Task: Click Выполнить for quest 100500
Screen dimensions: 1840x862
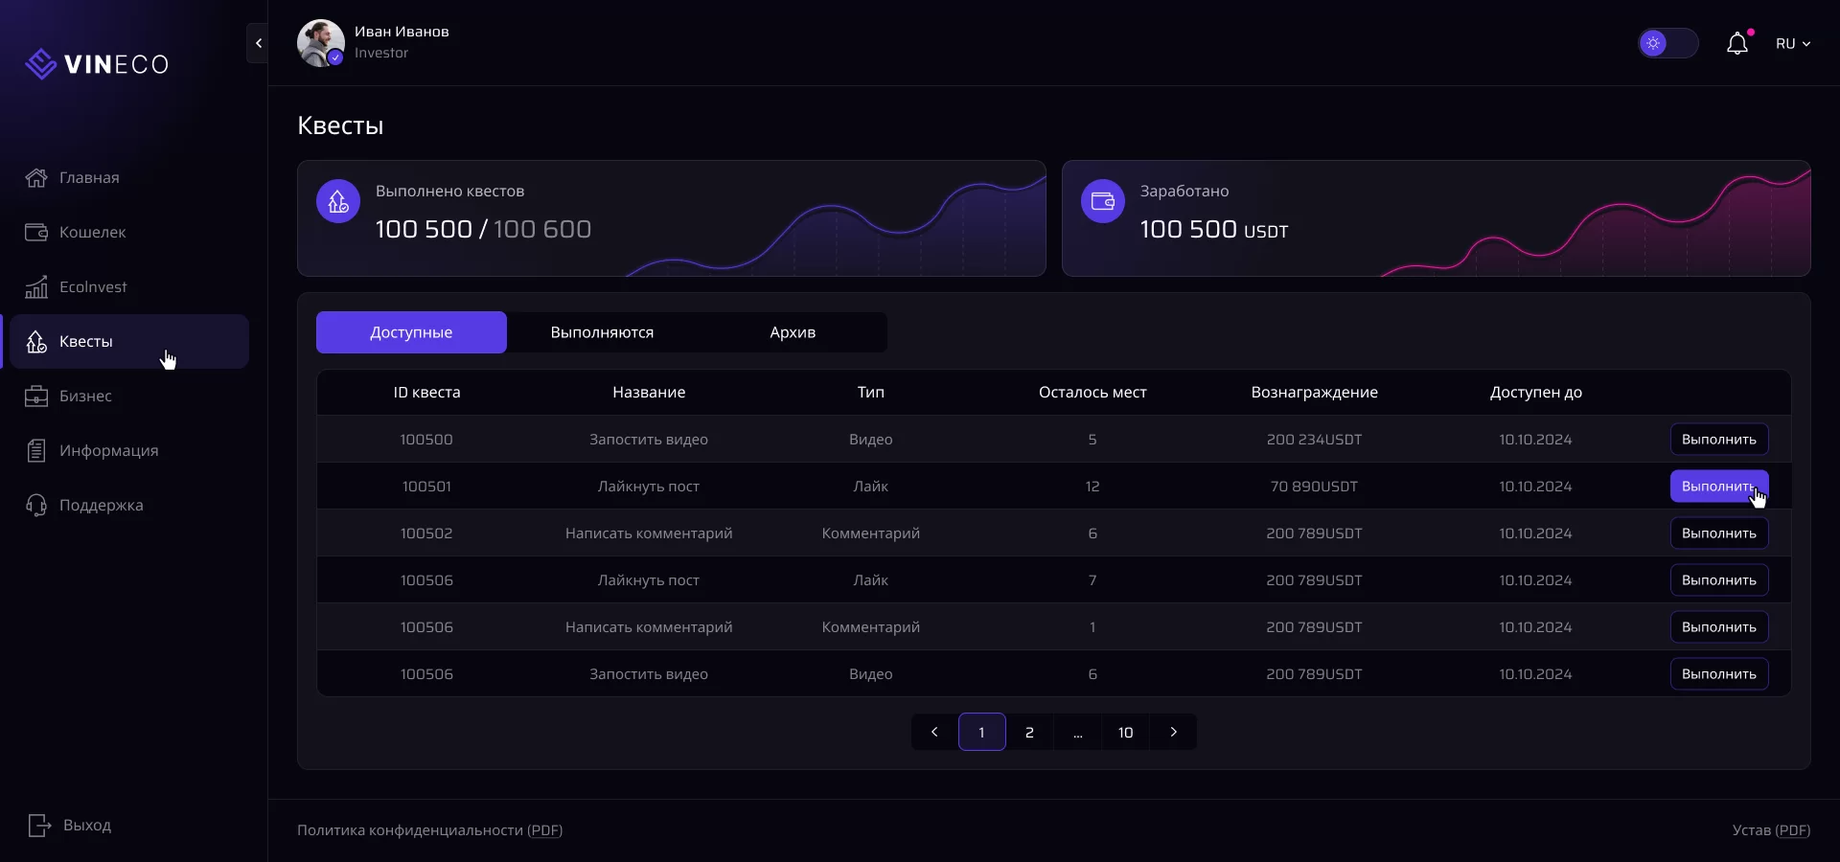Action: pos(1718,440)
